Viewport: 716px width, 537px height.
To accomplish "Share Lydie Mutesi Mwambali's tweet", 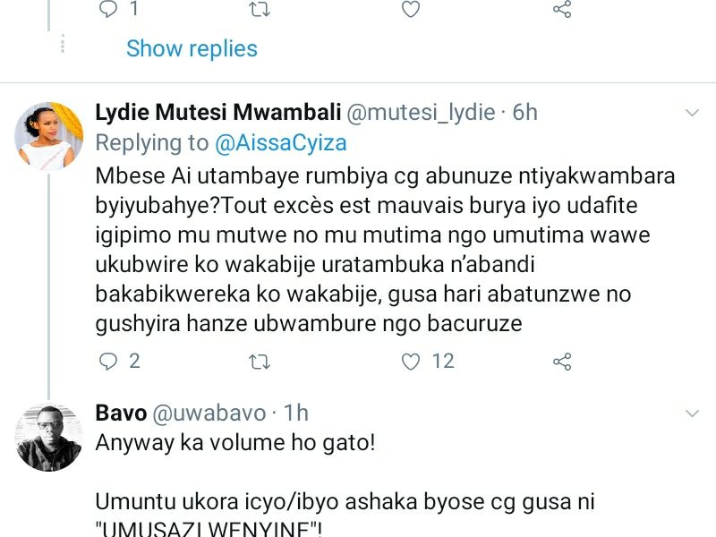I will click(562, 362).
